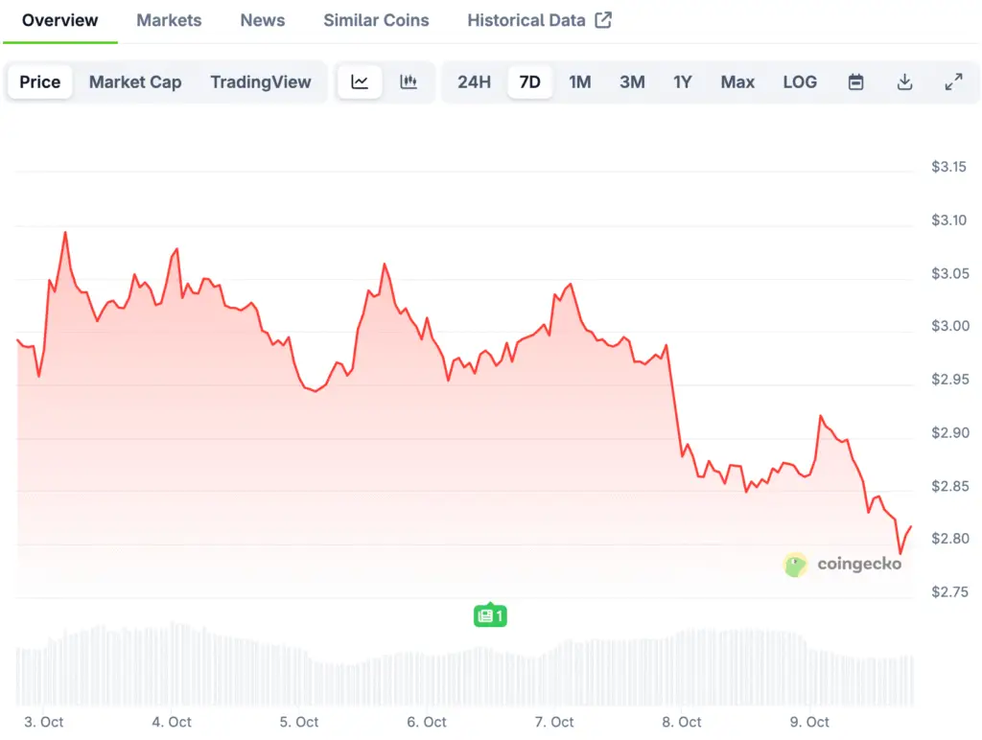Select the Price view toggle
The height and width of the screenshot is (740, 982).
pos(40,82)
